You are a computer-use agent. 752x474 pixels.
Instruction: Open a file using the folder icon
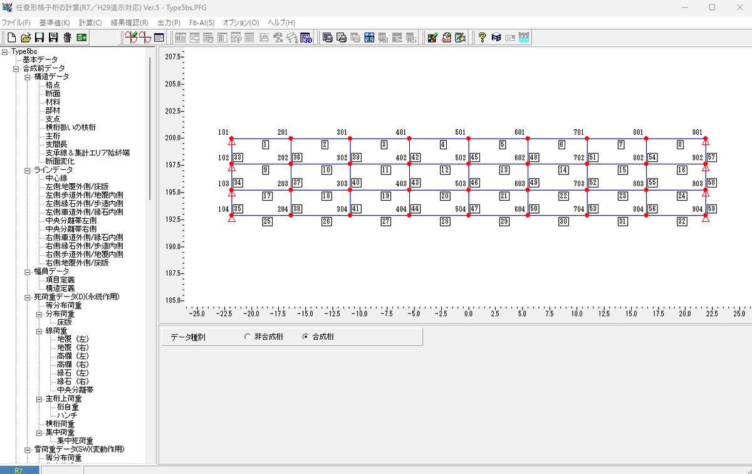[x=26, y=38]
